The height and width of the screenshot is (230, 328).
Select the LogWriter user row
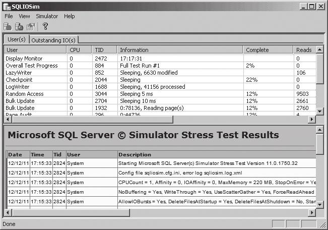pos(160,87)
